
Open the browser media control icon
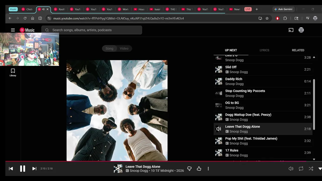tap(307, 18)
